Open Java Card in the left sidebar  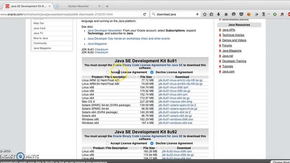click(39, 28)
